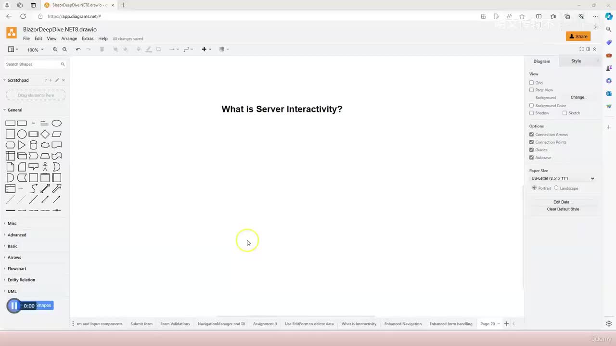Pick the diamond shape
Screen dimensions: 616x346
(45, 134)
